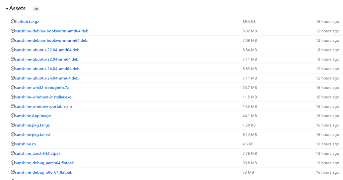Download sunshine-ubuntu-24.04-amd64.deb
343x180 pixels.
click(47, 69)
